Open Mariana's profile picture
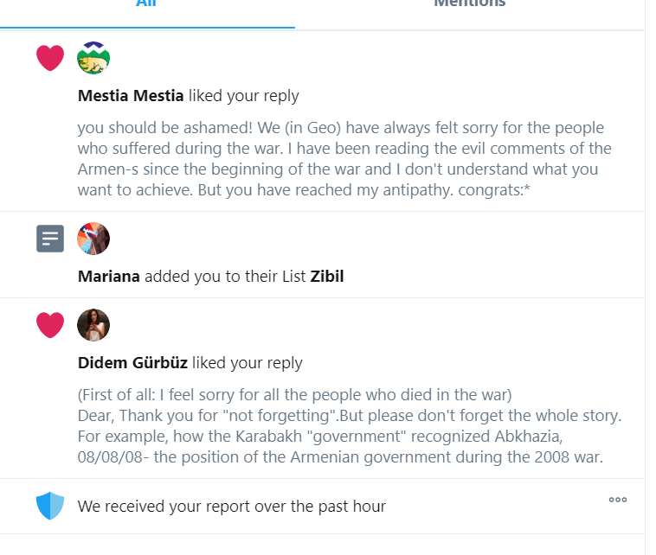 [93, 239]
